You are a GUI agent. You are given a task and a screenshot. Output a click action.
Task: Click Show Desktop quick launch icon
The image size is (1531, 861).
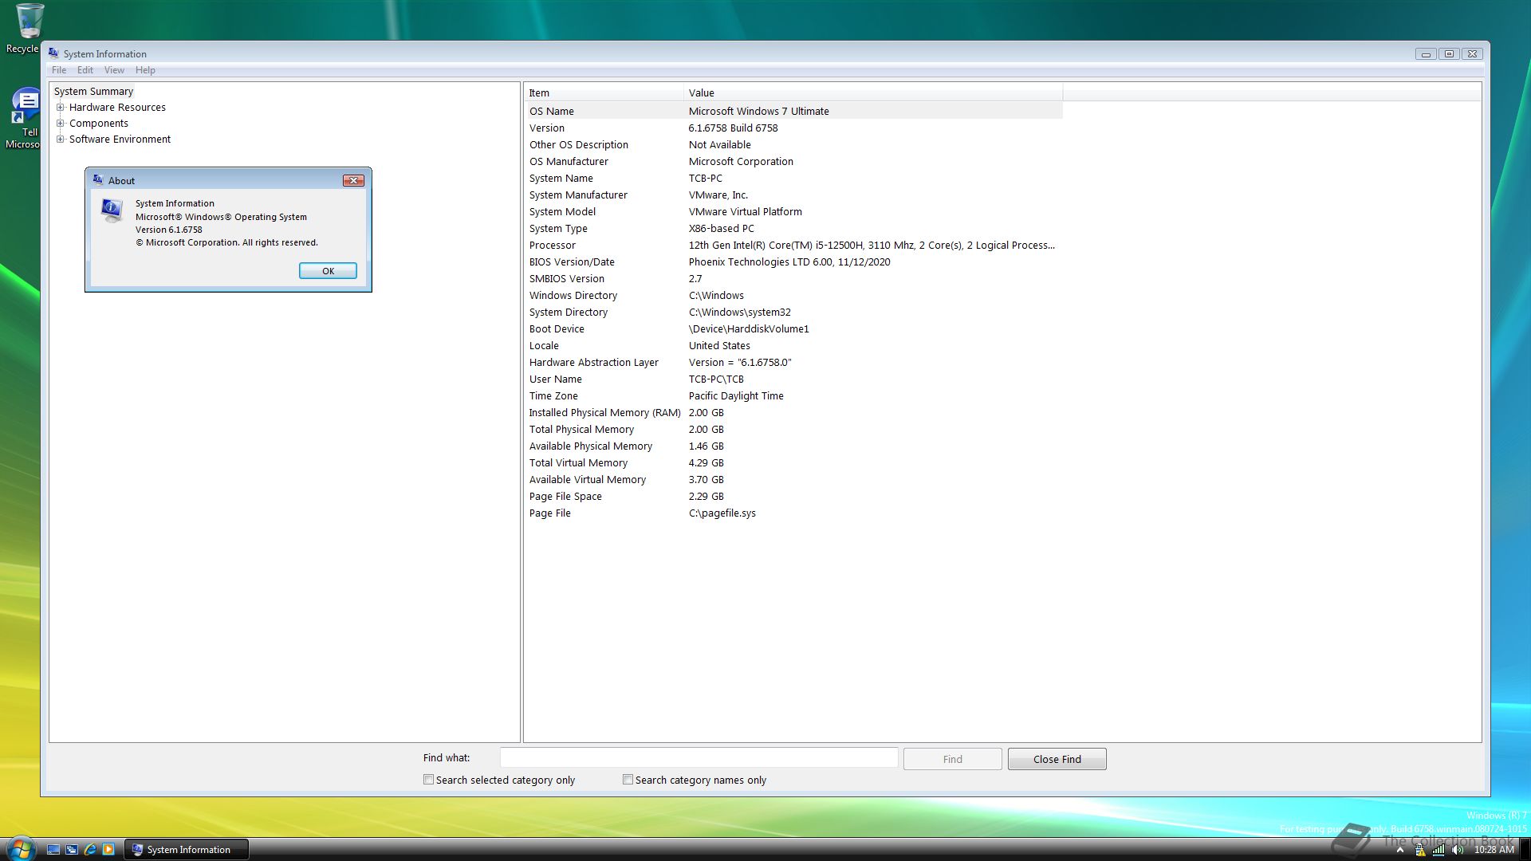click(x=53, y=850)
